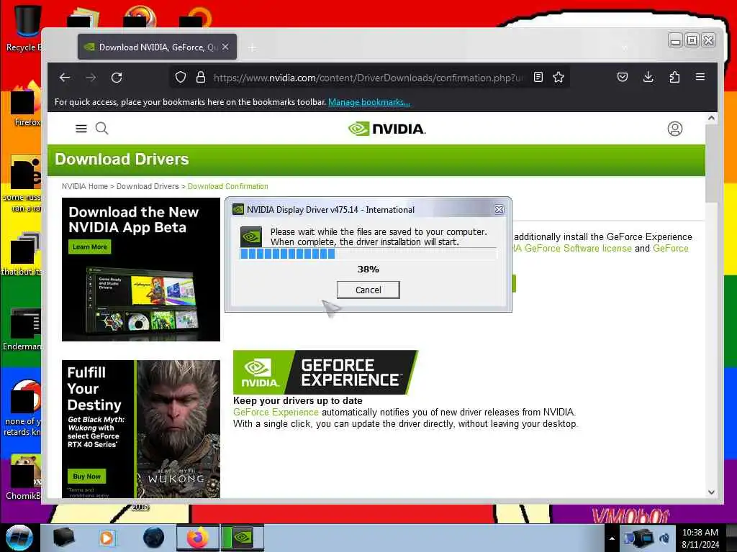The height and width of the screenshot is (552, 737).
Task: Close the Download NVIDIA tab
Action: (x=225, y=47)
